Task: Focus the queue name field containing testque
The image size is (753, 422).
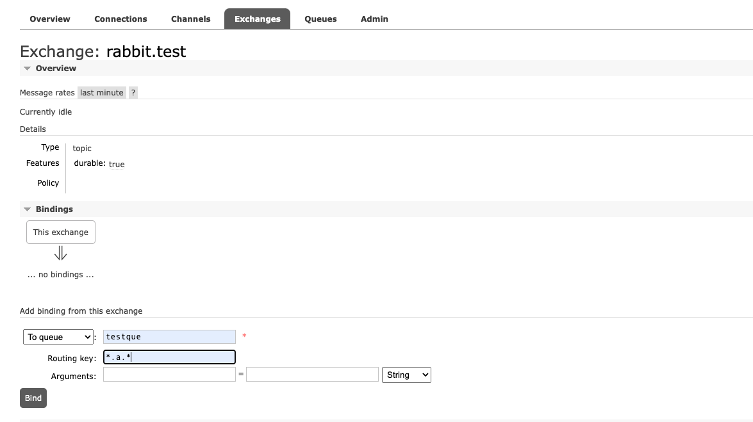Action: [x=169, y=337]
